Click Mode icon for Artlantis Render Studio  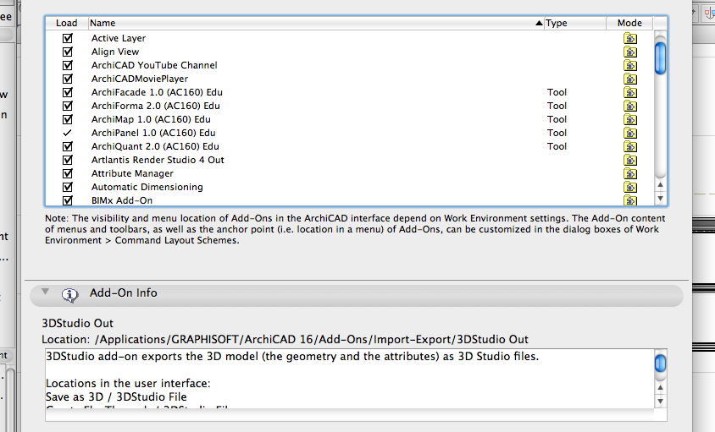(x=630, y=161)
